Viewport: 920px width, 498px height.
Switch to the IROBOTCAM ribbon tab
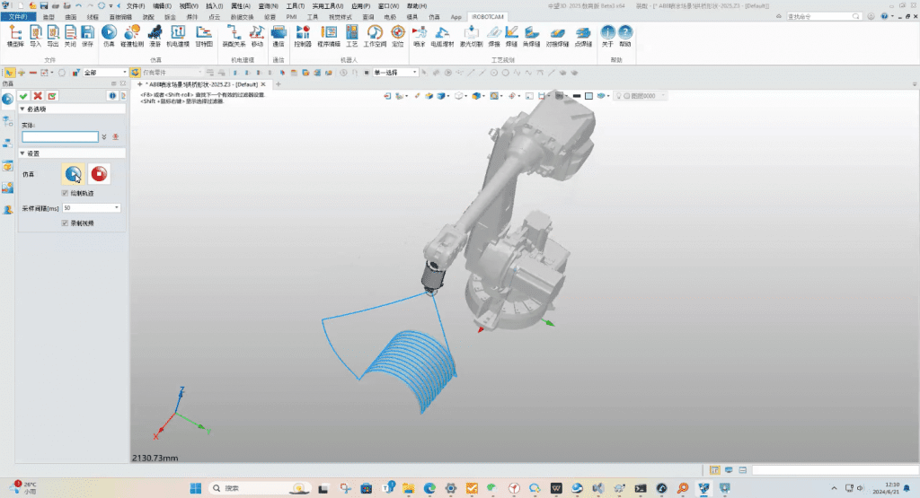(488, 16)
